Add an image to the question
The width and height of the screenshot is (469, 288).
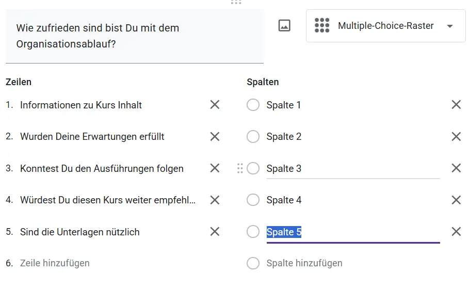click(x=284, y=25)
